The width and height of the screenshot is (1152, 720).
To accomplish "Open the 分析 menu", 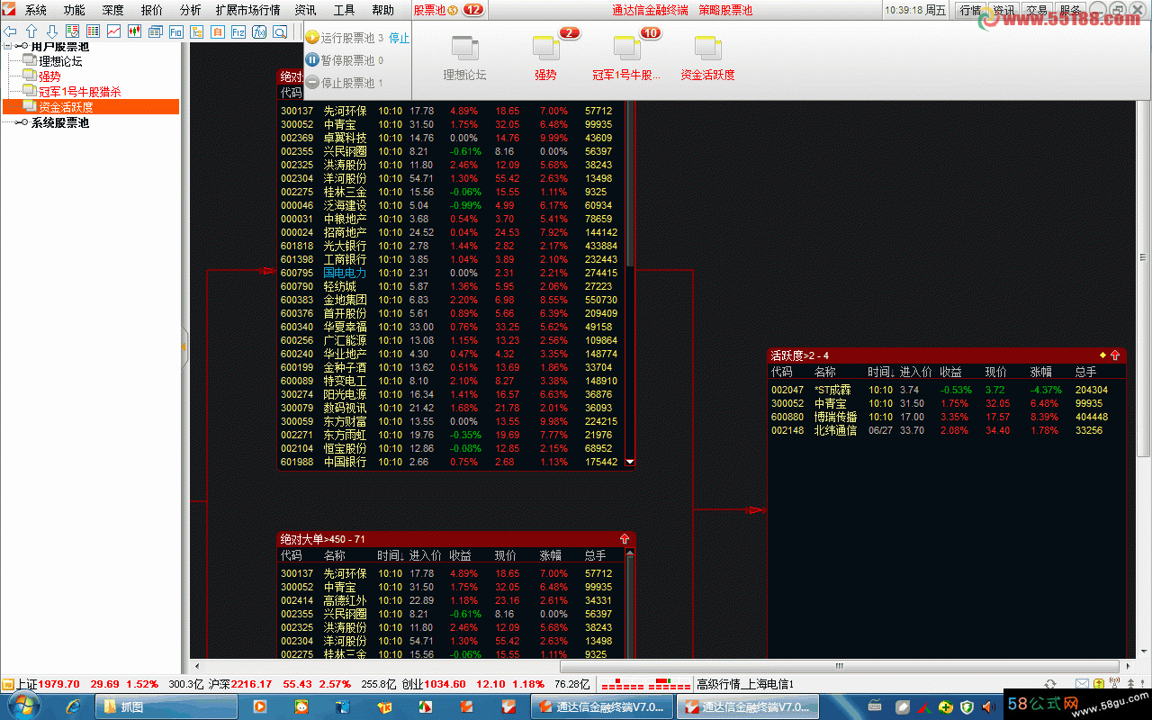I will click(x=191, y=11).
